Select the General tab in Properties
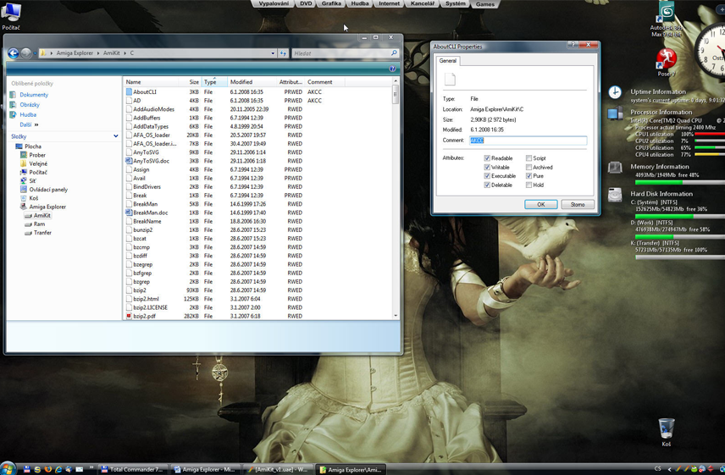Screen dimensions: 725x475 [x=447, y=60]
